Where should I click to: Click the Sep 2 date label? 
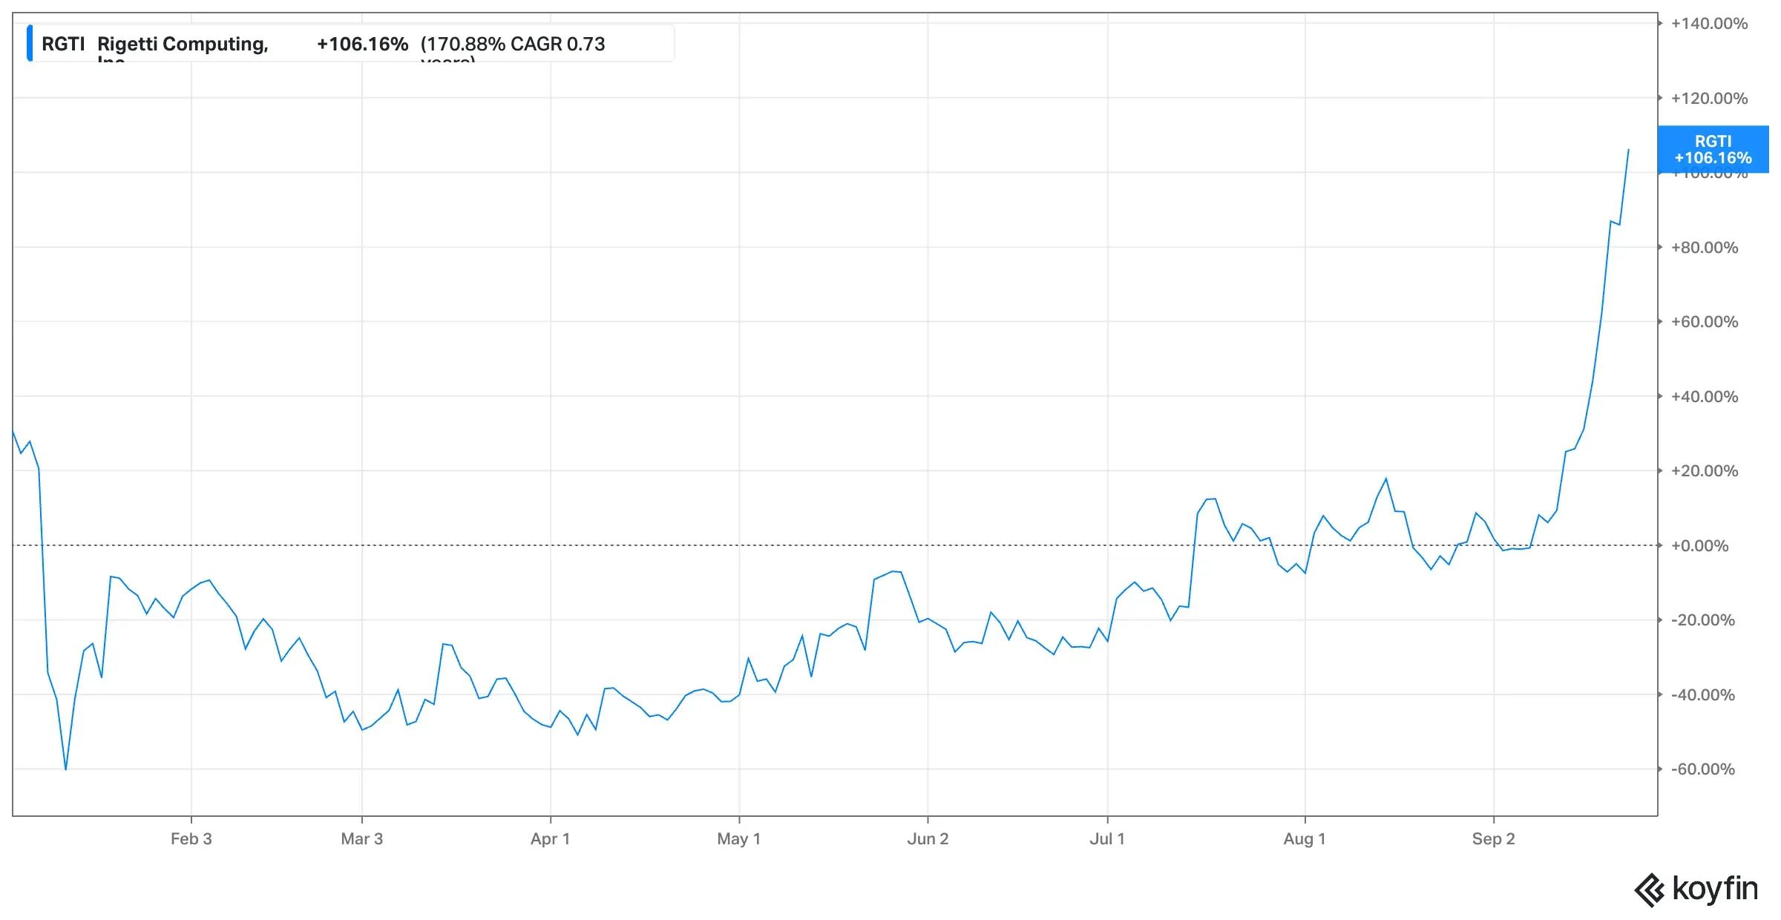[1494, 839]
